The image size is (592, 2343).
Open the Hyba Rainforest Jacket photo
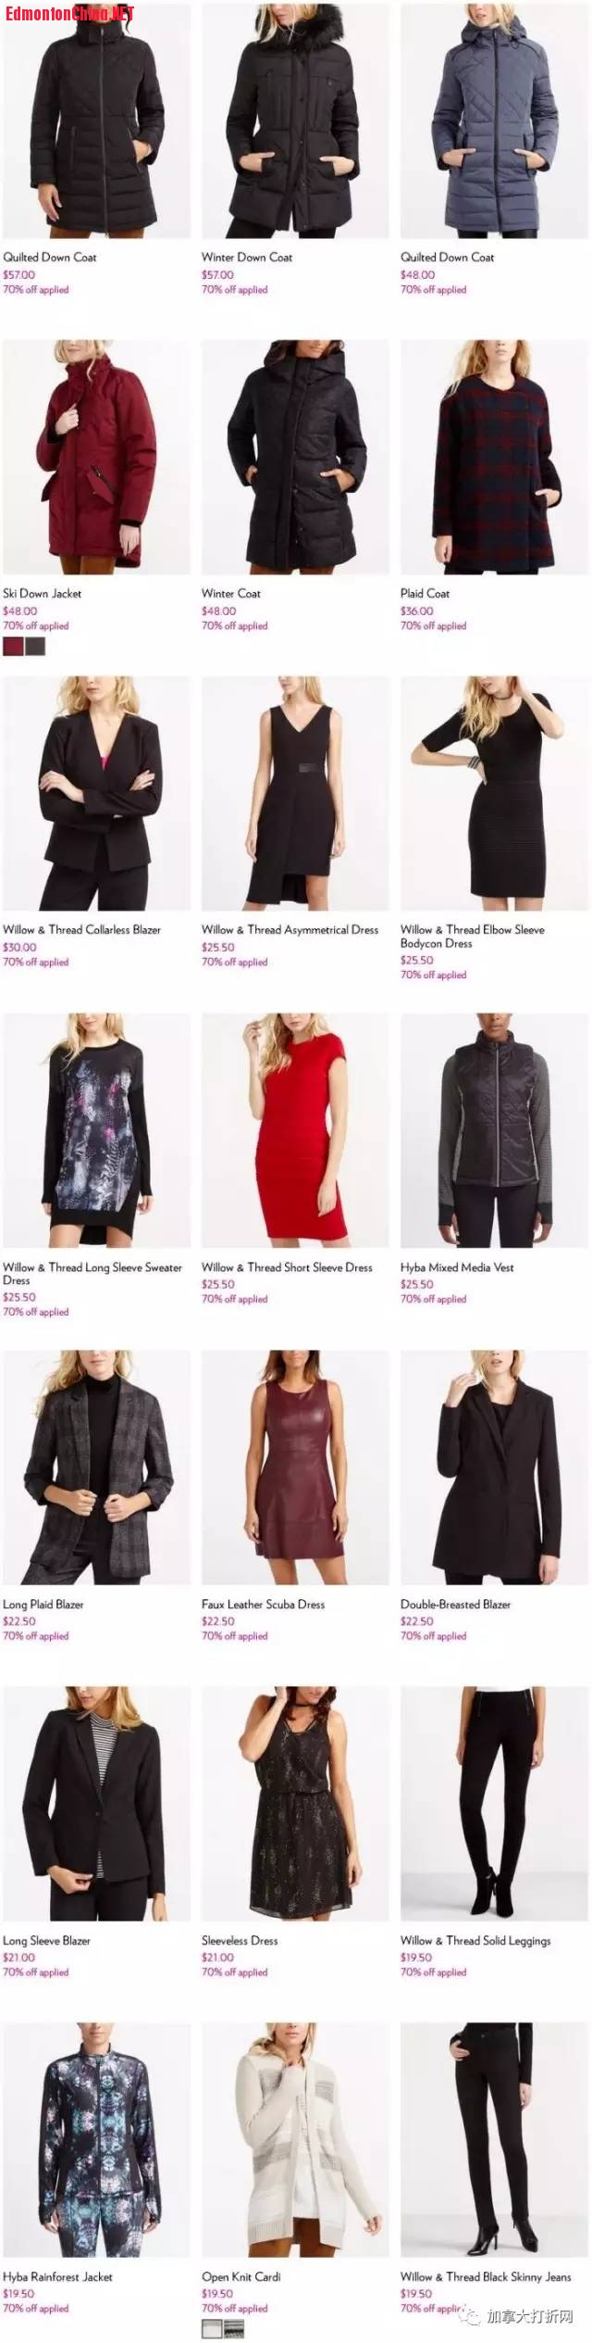pos(96,2140)
